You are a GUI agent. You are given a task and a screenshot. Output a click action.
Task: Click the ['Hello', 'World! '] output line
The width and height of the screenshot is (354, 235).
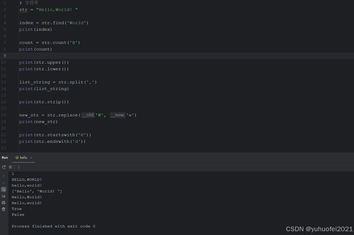pyautogui.click(x=37, y=191)
